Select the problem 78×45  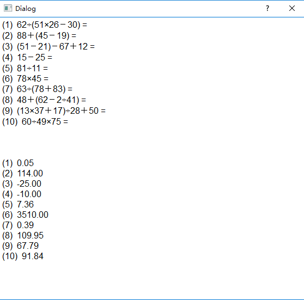coord(25,79)
